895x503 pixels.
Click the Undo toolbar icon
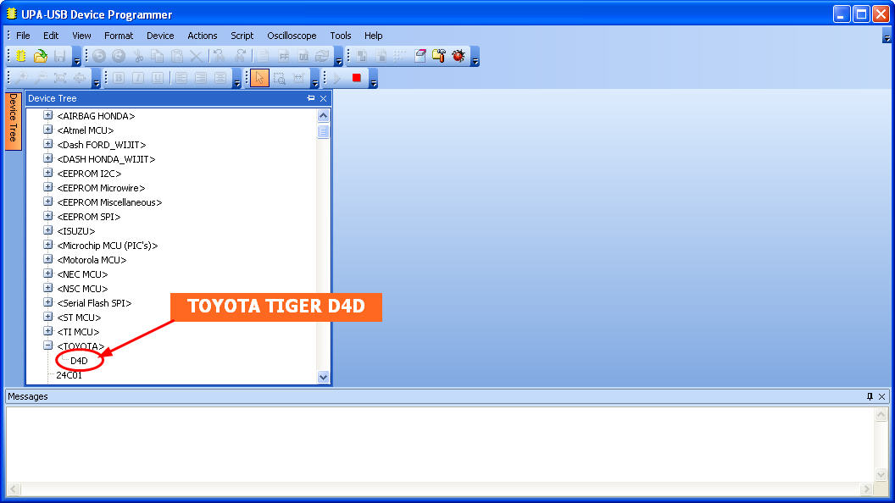click(99, 56)
